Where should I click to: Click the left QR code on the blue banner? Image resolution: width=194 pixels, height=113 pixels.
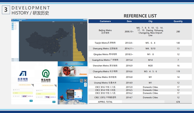coord(81,81)
